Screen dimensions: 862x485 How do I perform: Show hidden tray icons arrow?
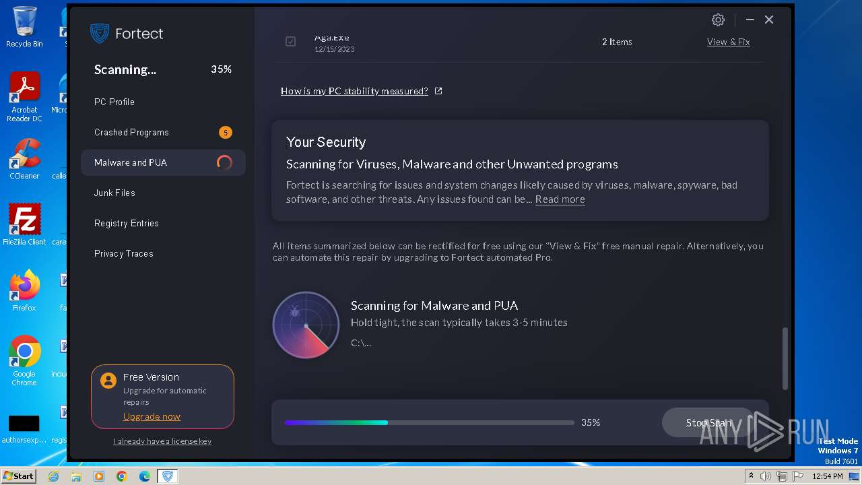point(751,476)
